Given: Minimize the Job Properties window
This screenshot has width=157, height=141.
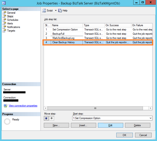Looking at the screenshot, I should pos(136,3).
